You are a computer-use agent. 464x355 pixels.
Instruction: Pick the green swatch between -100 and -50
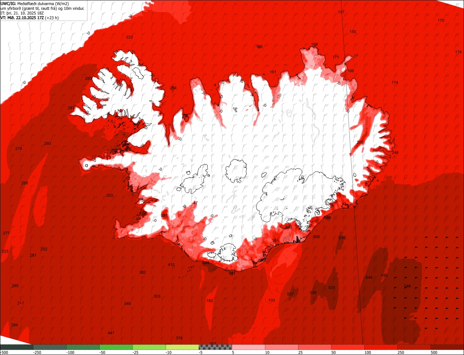(x=83, y=347)
